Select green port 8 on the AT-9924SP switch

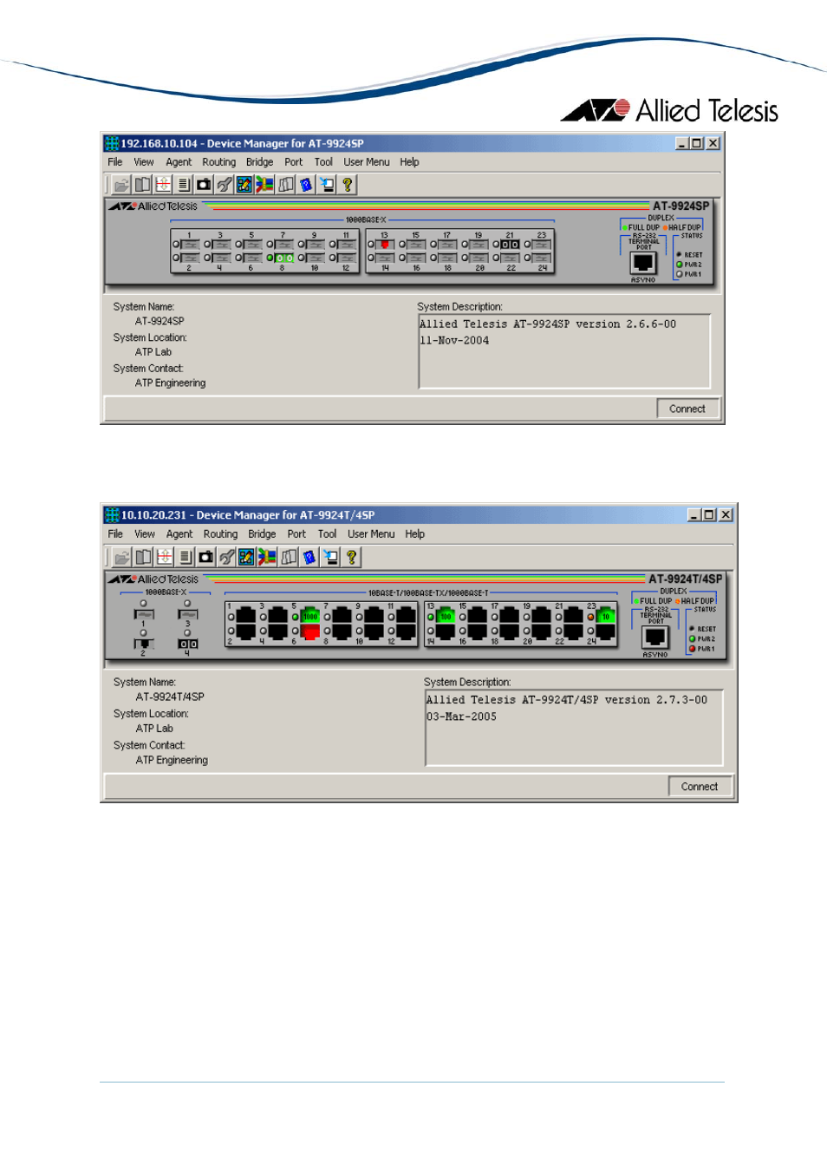tap(284, 258)
